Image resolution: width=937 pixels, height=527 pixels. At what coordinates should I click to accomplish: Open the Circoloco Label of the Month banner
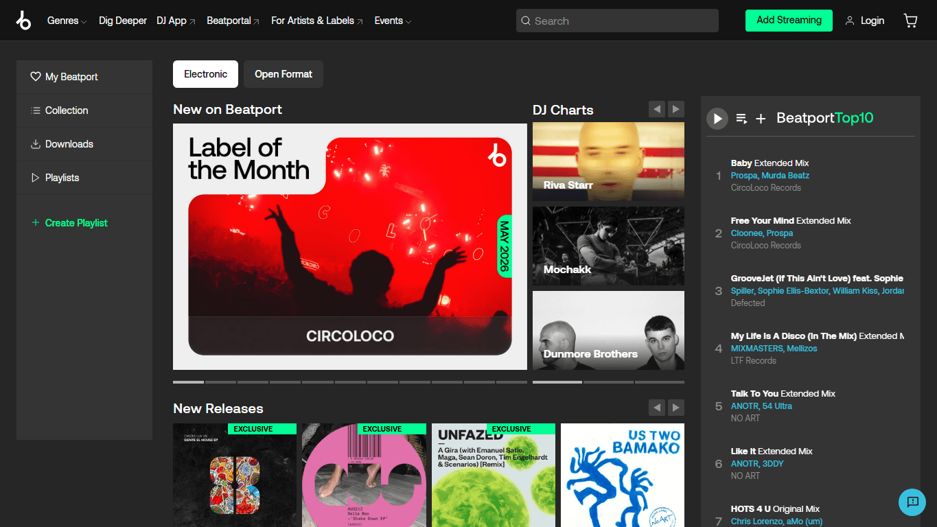(x=350, y=246)
